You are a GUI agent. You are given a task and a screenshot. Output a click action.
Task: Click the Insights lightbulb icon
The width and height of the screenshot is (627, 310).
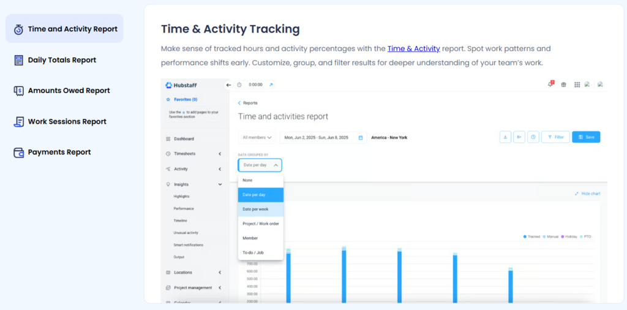pos(168,184)
